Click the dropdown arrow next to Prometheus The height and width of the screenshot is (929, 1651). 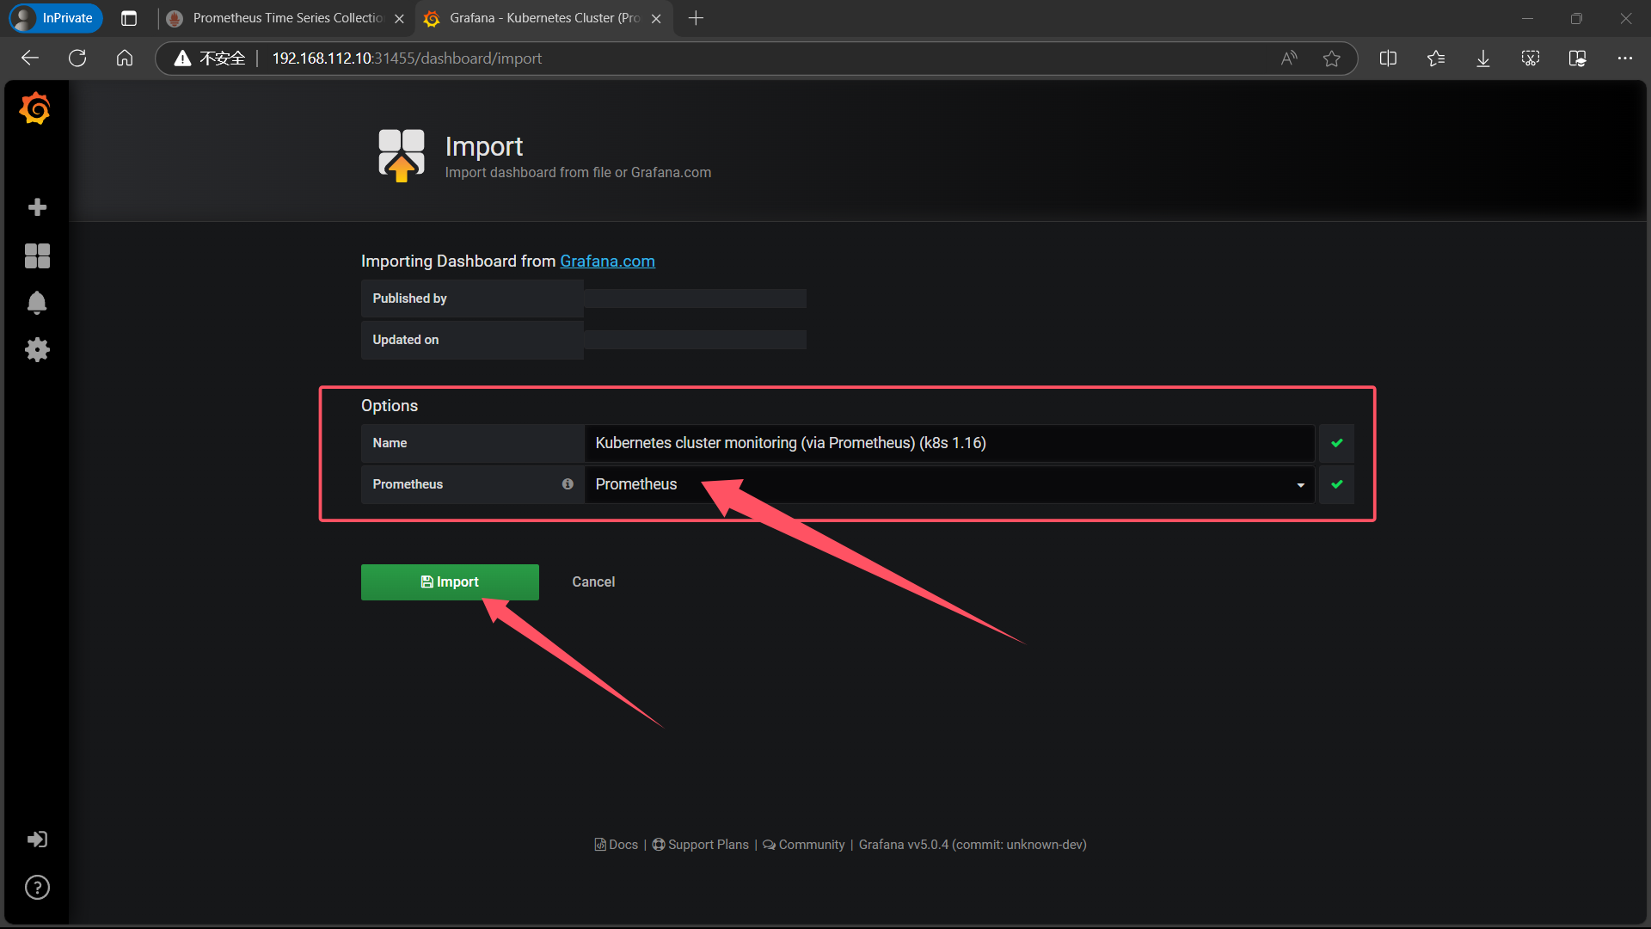coord(1301,484)
